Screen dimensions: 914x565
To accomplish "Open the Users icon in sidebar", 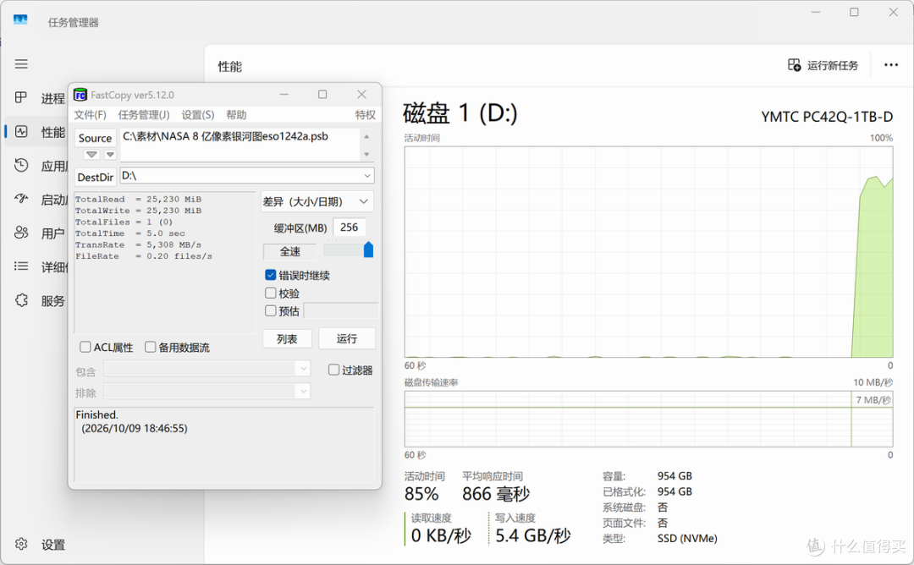I will coord(21,233).
